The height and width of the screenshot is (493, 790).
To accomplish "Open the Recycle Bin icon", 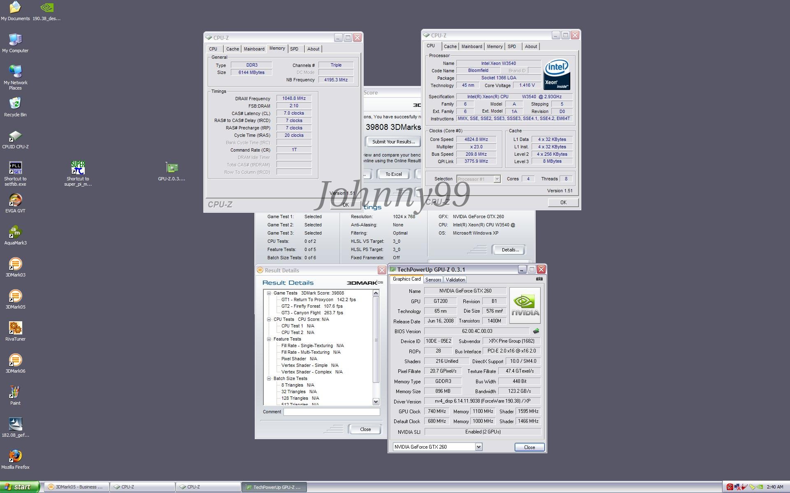I will [x=15, y=107].
